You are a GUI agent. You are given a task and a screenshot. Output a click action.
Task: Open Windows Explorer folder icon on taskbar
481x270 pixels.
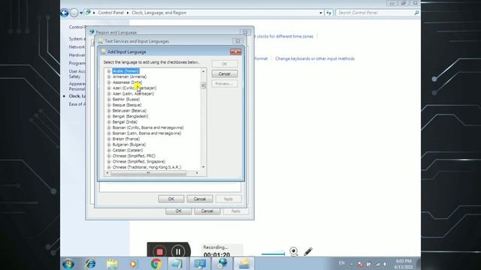113,264
